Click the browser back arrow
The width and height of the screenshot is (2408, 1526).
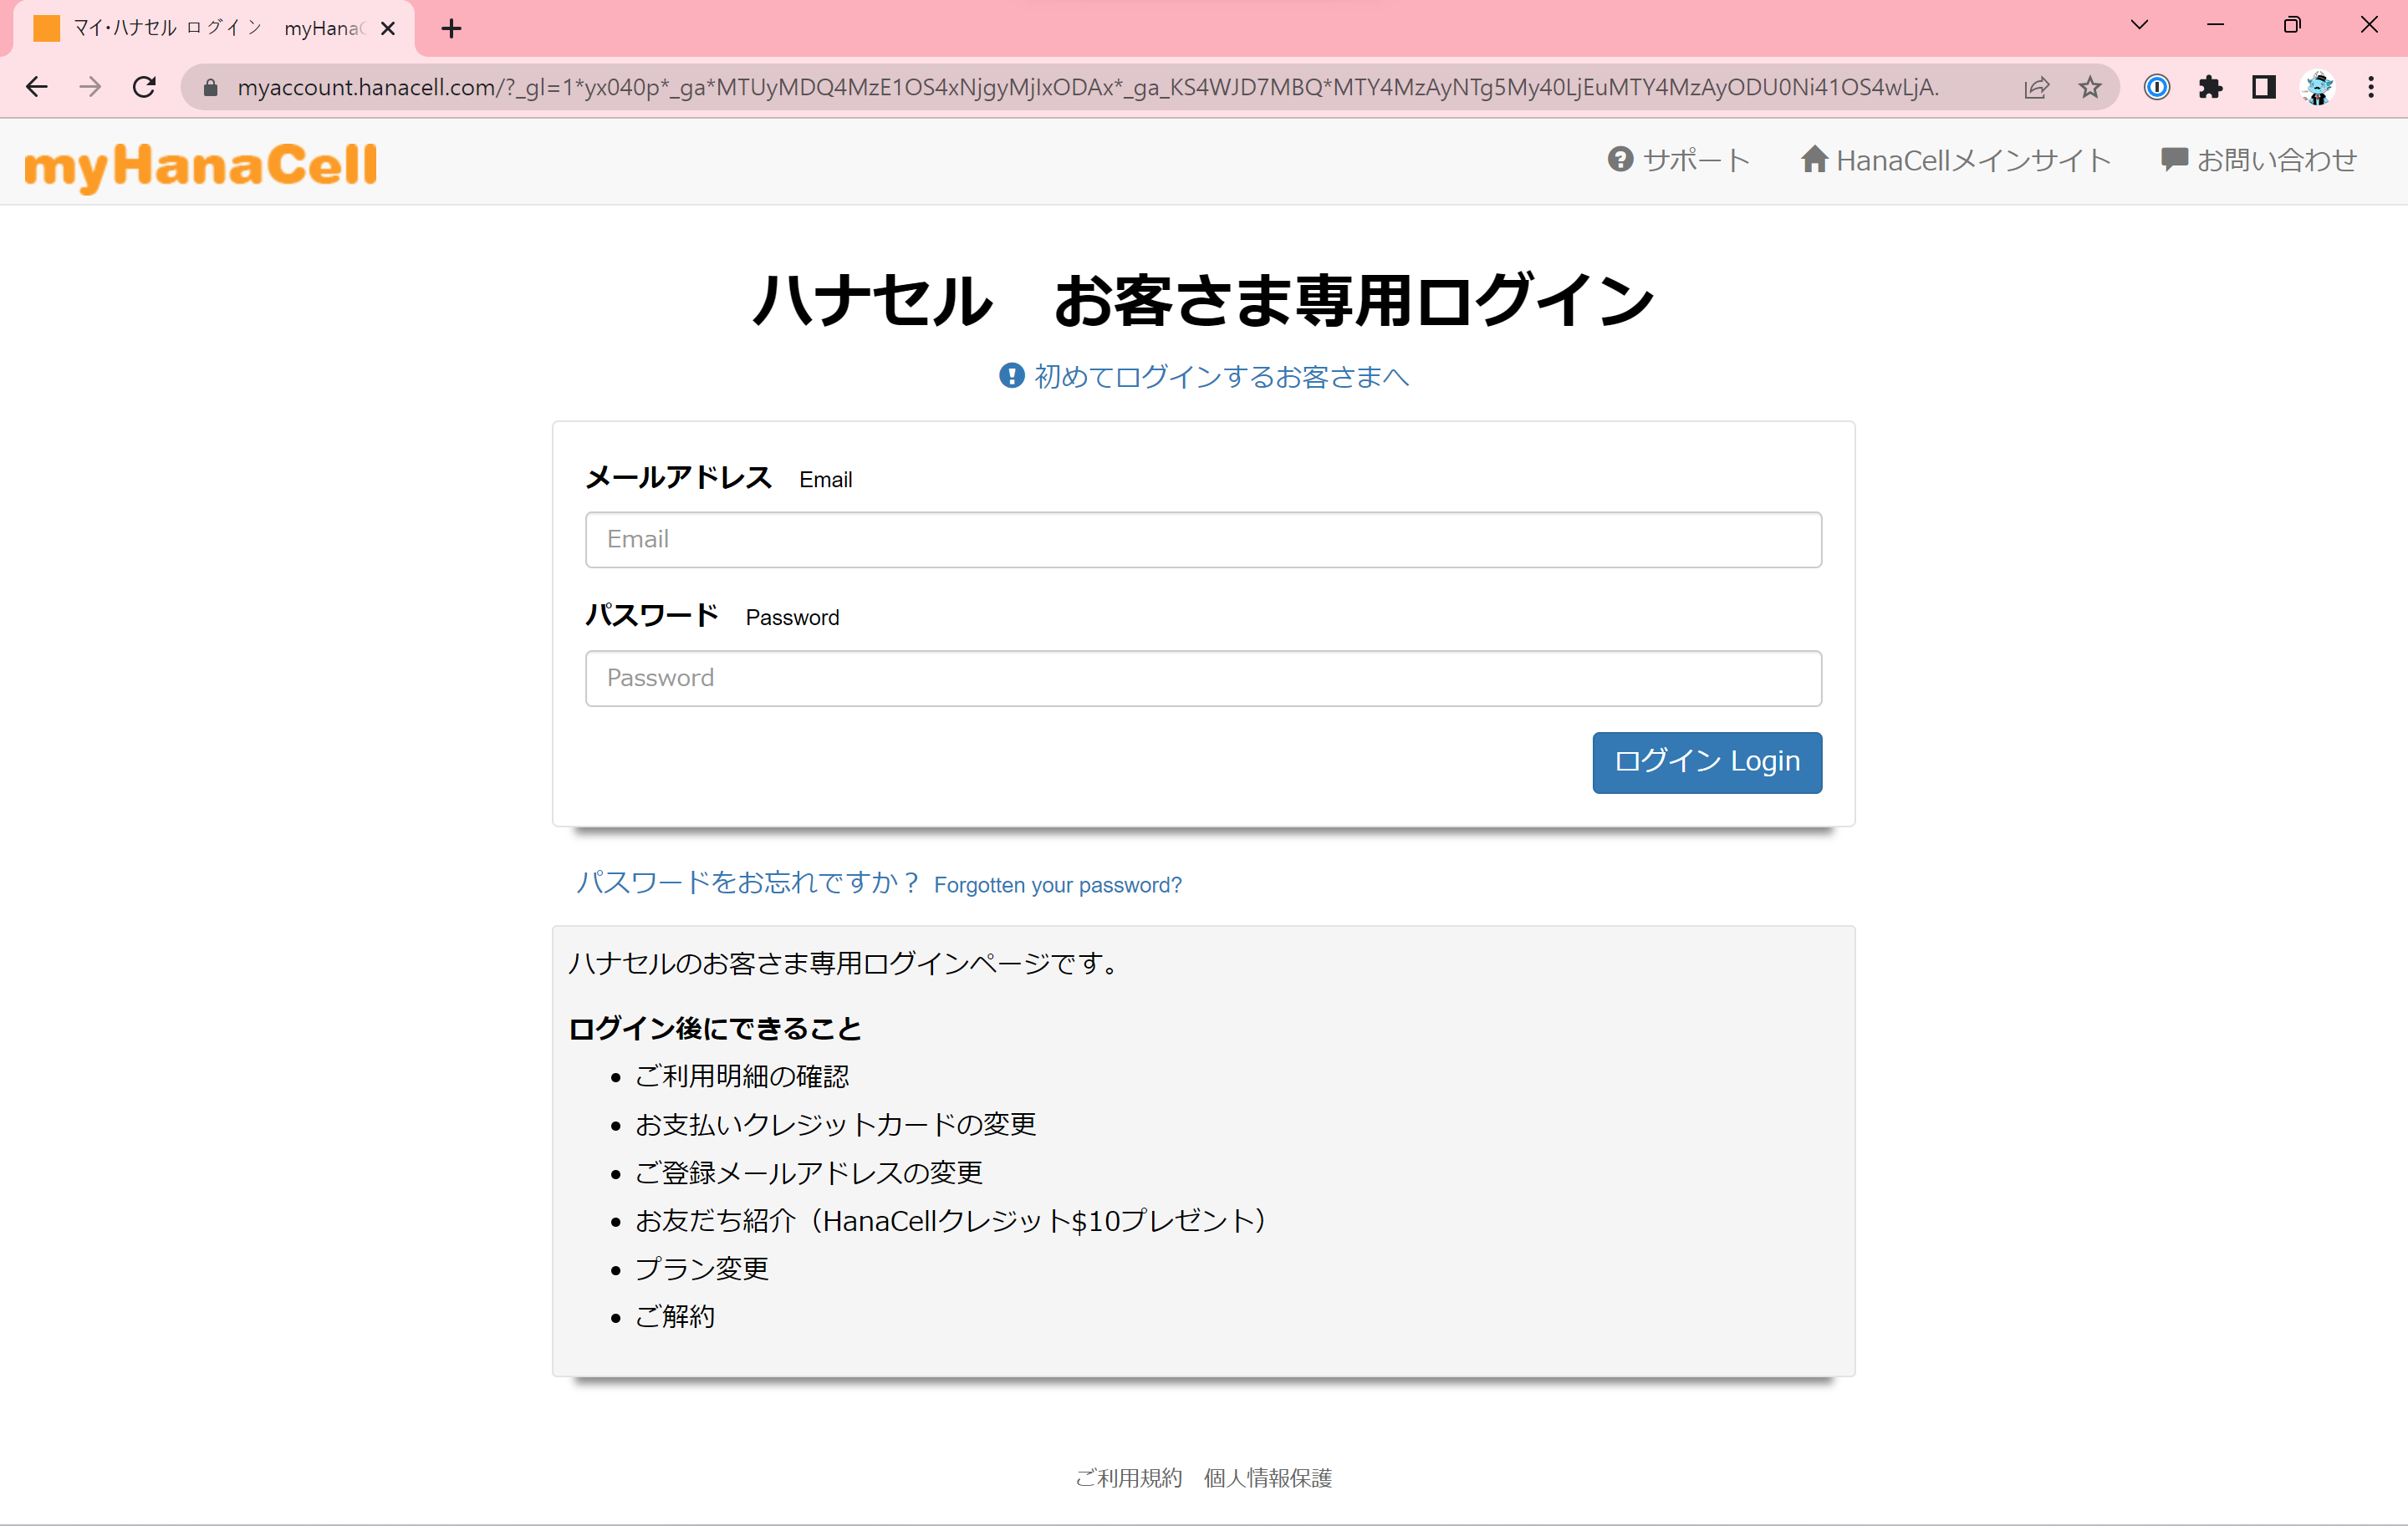point(37,88)
